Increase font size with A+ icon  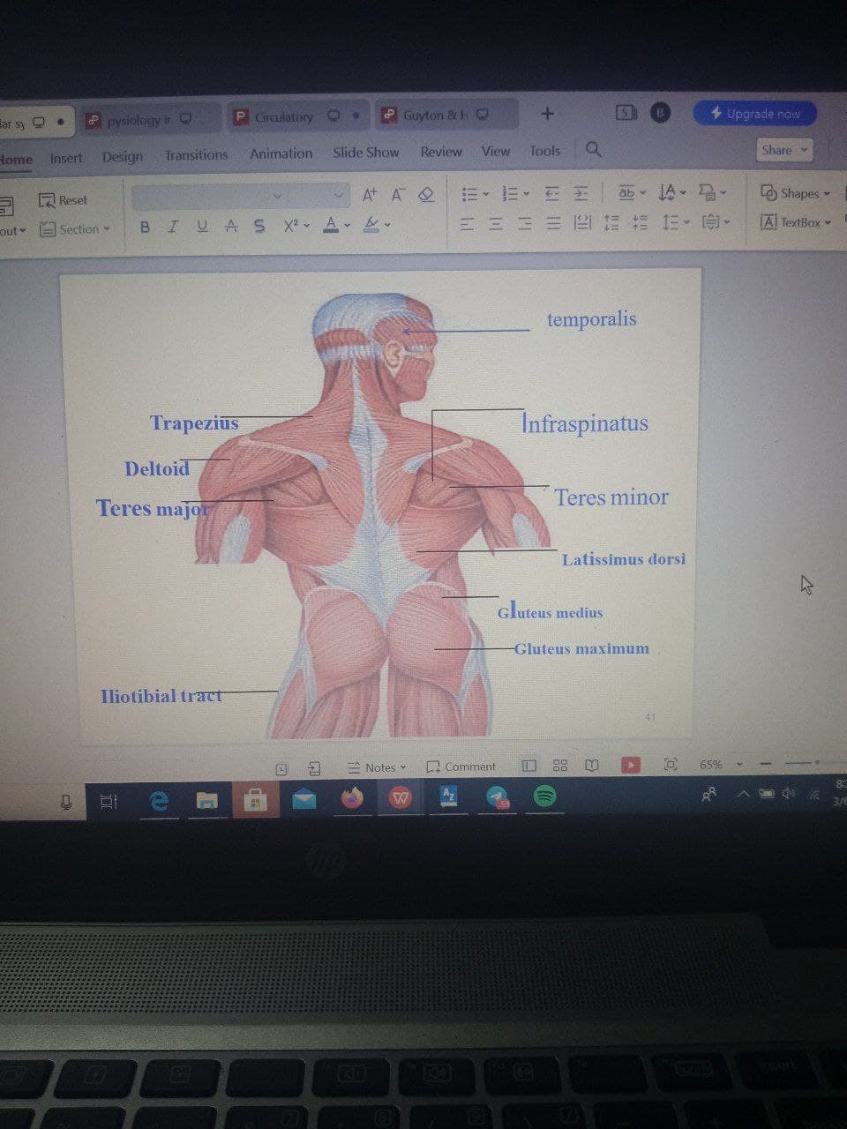click(x=370, y=195)
